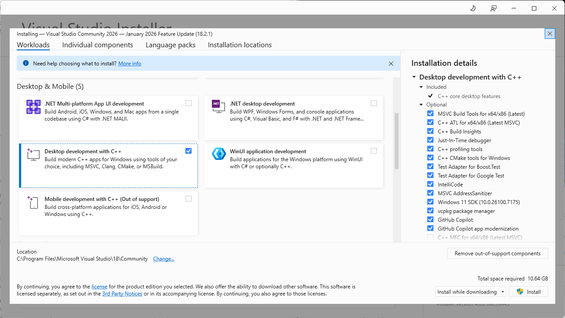Uncheck C++ Build Insights option
Image resolution: width=565 pixels, height=318 pixels.
pos(430,131)
